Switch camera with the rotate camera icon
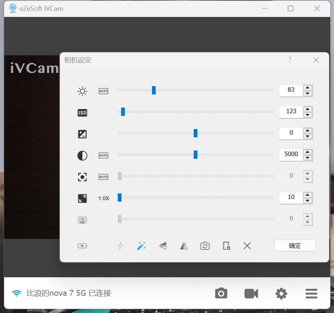This screenshot has height=313, width=334. pyautogui.click(x=205, y=246)
